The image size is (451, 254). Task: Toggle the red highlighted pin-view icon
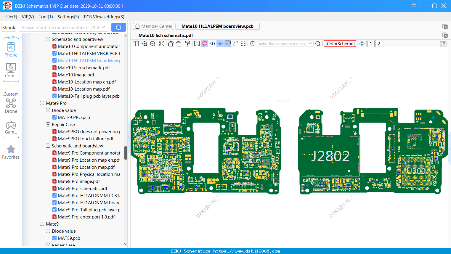tap(205, 44)
